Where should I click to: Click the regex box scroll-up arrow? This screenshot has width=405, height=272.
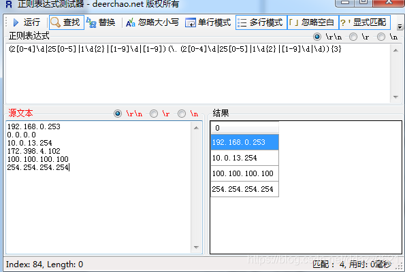tap(395, 50)
